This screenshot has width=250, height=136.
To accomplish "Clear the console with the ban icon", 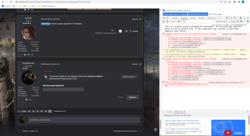I will pyautogui.click(x=167, y=21).
